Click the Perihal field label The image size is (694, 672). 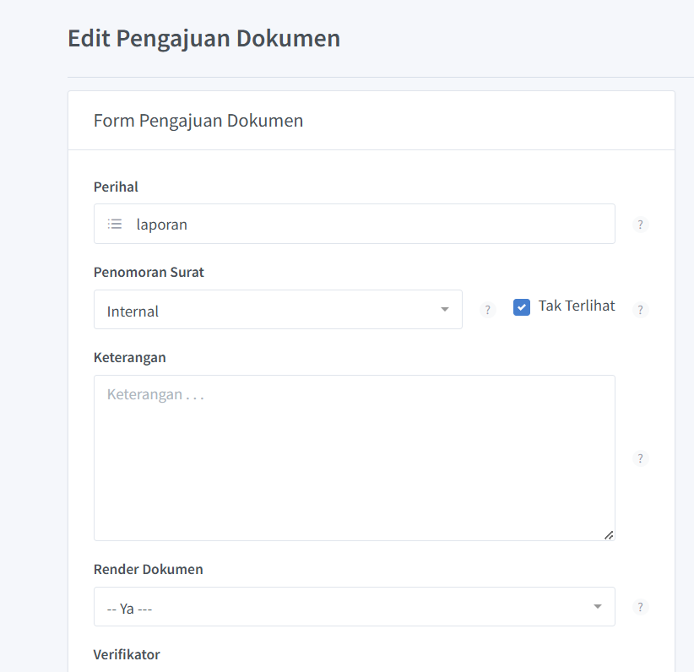coord(116,187)
